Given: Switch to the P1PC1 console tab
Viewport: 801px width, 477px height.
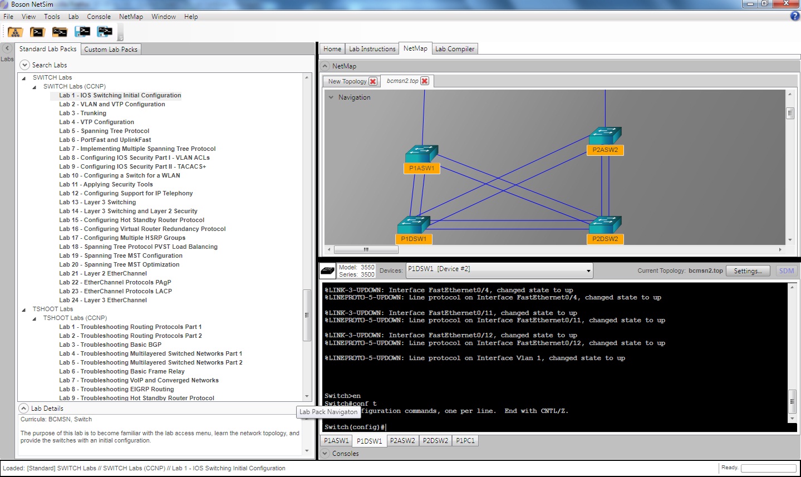Looking at the screenshot, I should 465,440.
